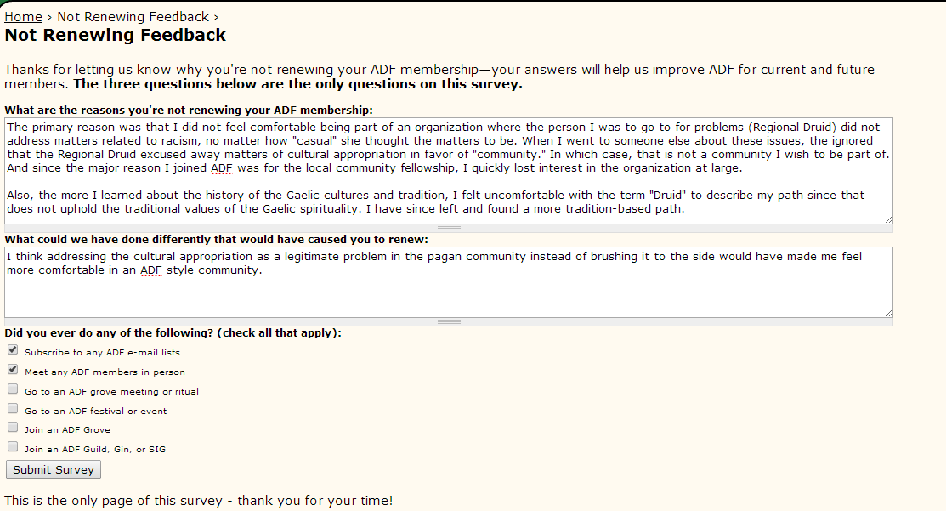Tick the Join an ADF Grove checkbox
This screenshot has width=946, height=511.
pos(13,427)
